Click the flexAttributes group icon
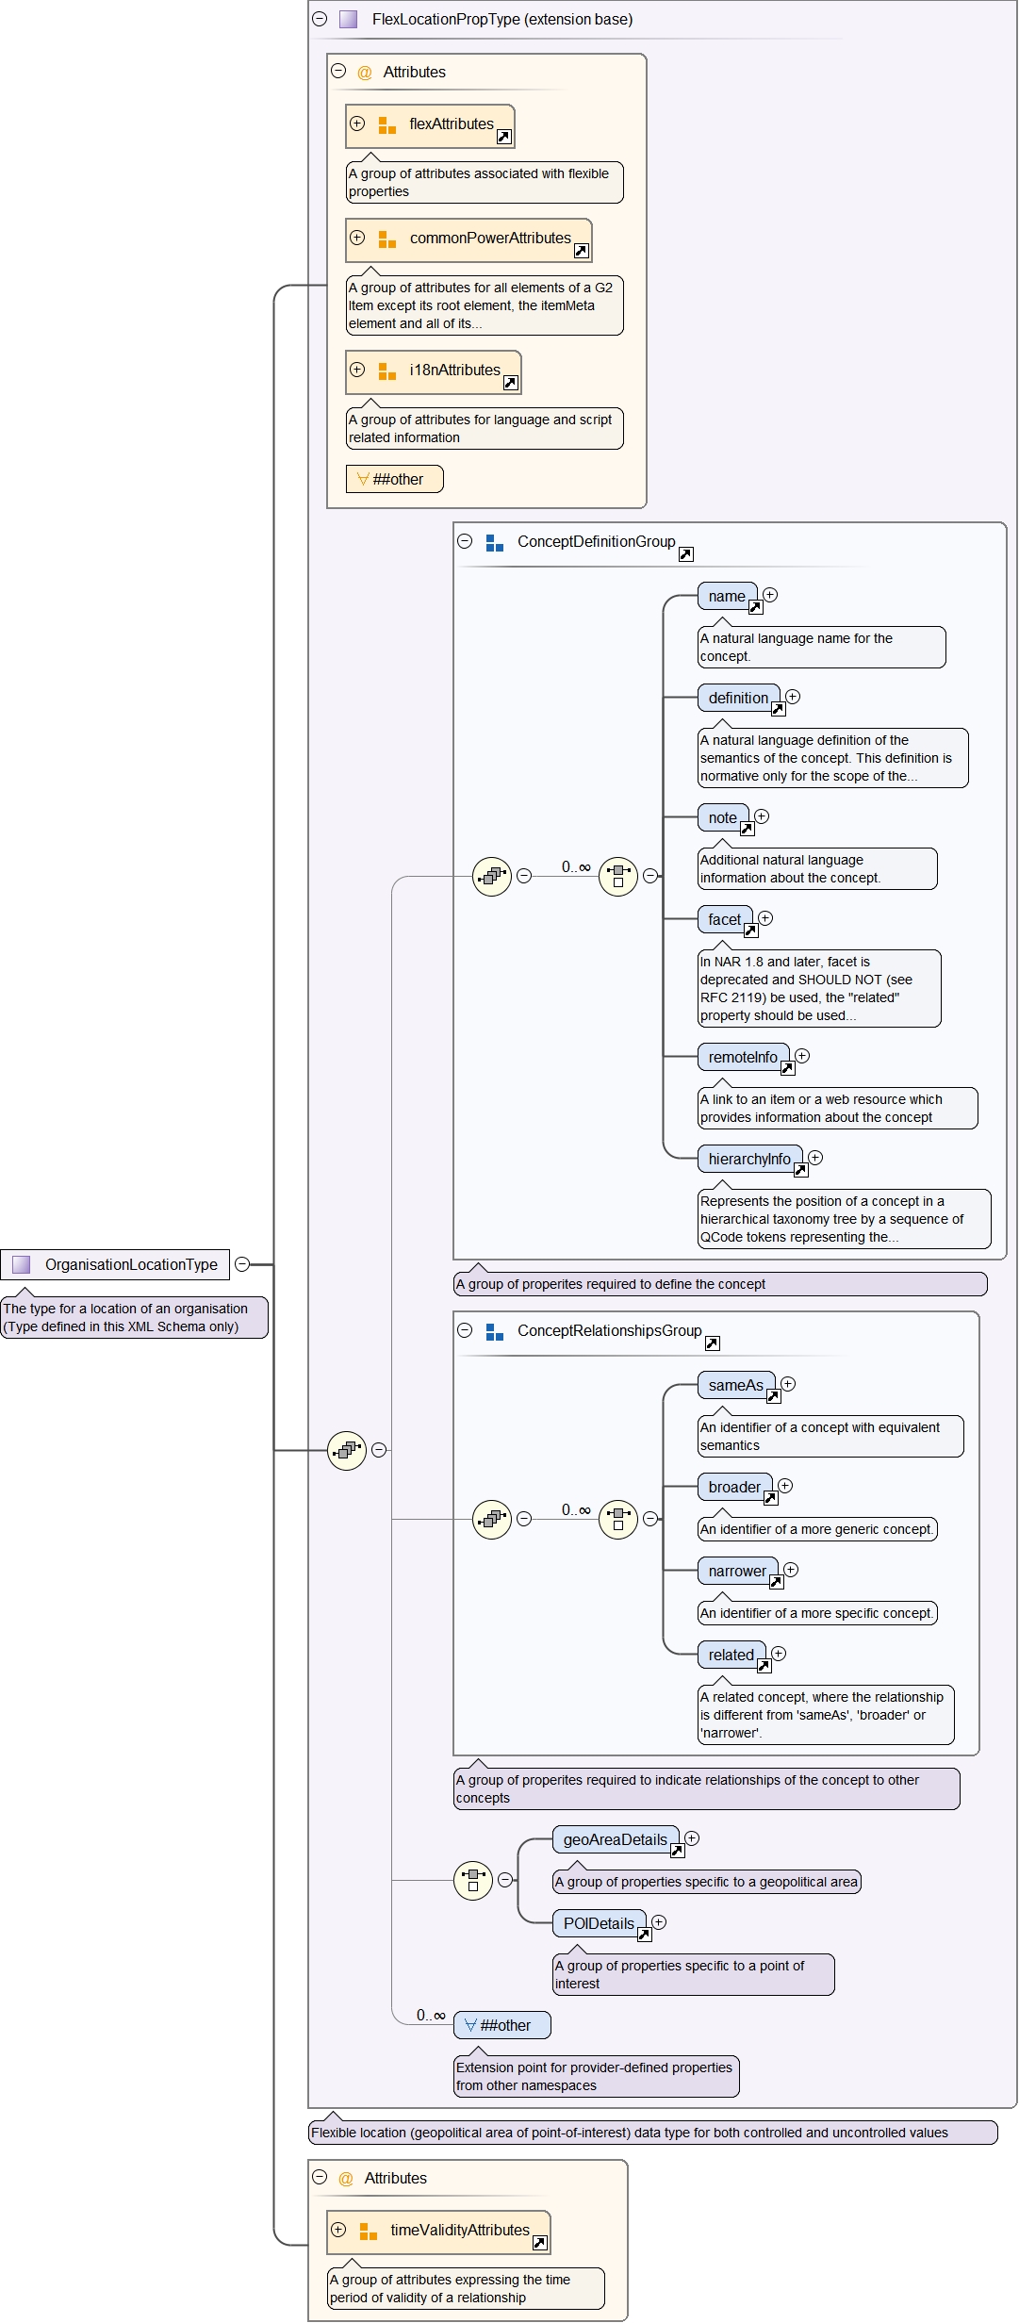The height and width of the screenshot is (2323, 1019). point(386,124)
